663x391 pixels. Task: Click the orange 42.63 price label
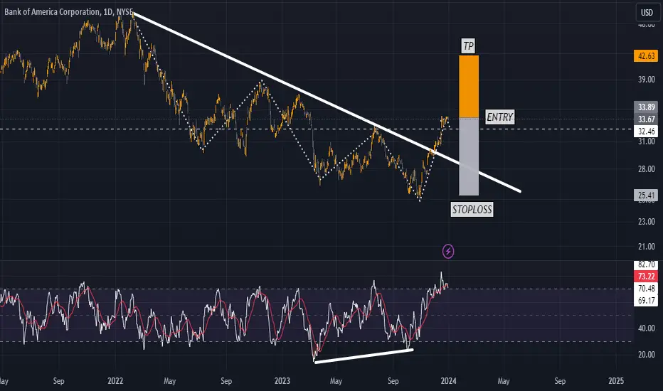pos(646,55)
